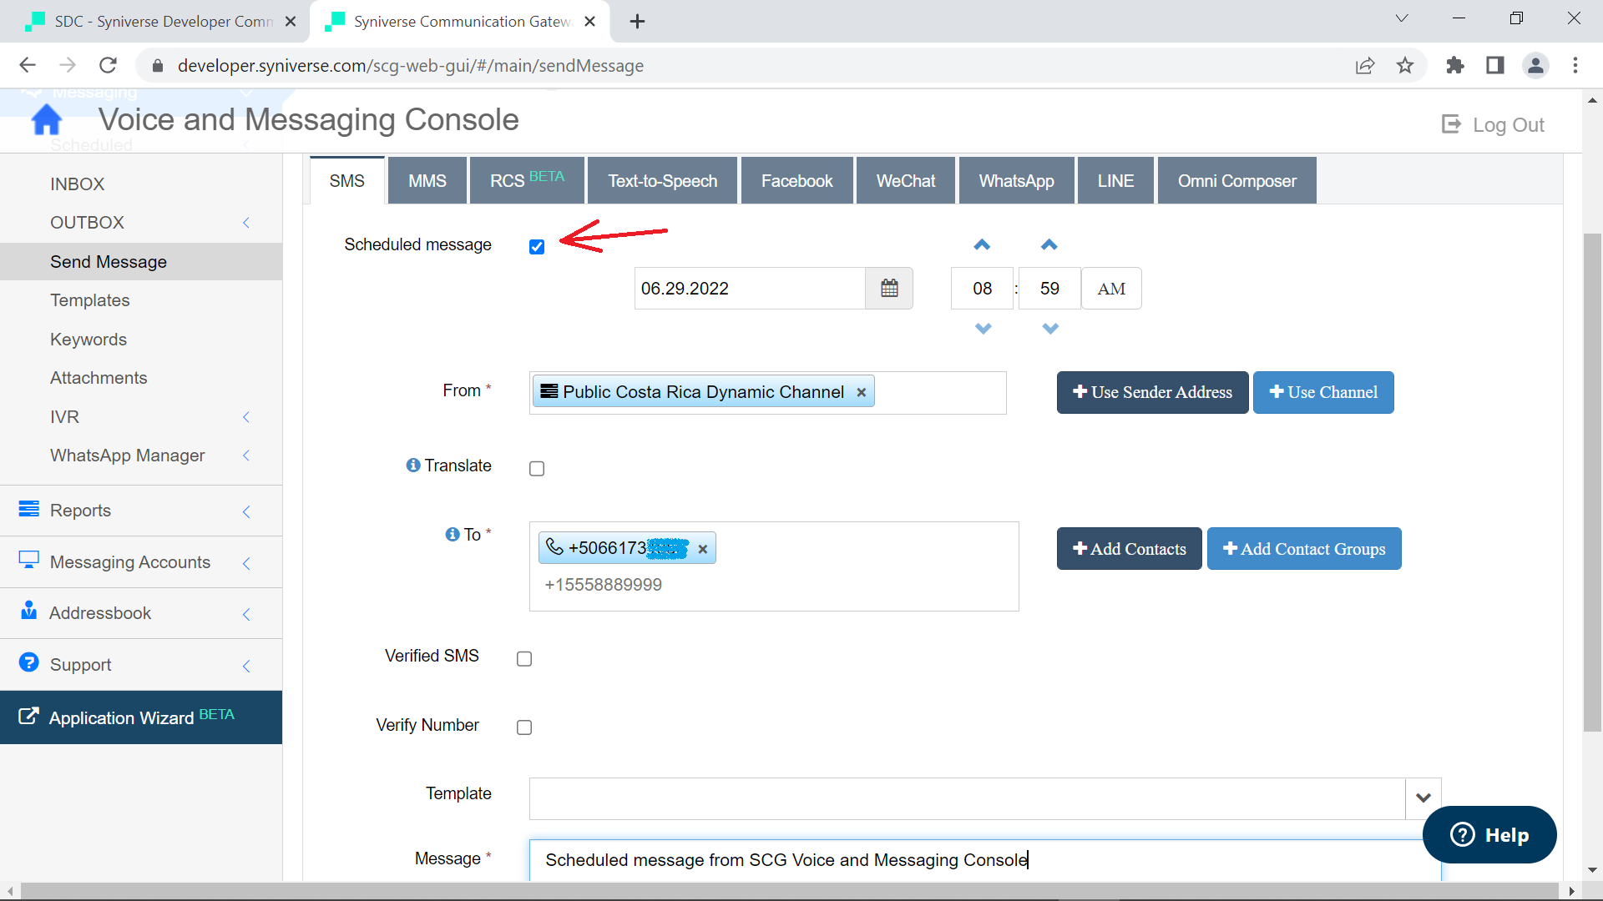The image size is (1603, 901).
Task: Click the Application Wizard external link icon
Action: [x=28, y=717]
